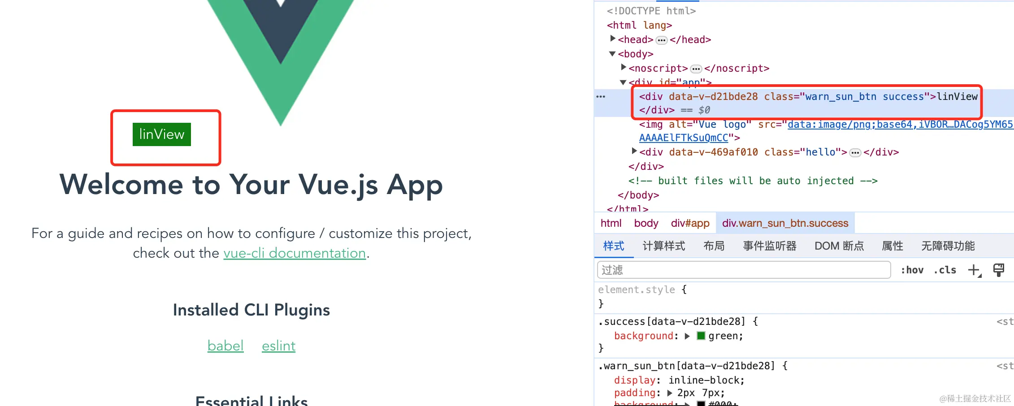Open the 无障碍功能 tab
Viewport: 1014px width, 406px height.
click(x=948, y=246)
